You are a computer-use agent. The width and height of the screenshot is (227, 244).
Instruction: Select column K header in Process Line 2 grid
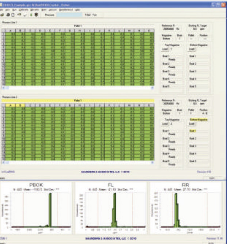[x=109, y=105]
